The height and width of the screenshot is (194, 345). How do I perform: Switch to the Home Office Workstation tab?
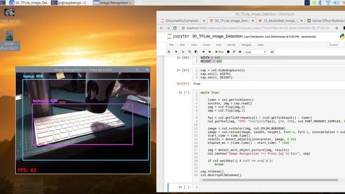click(326, 20)
